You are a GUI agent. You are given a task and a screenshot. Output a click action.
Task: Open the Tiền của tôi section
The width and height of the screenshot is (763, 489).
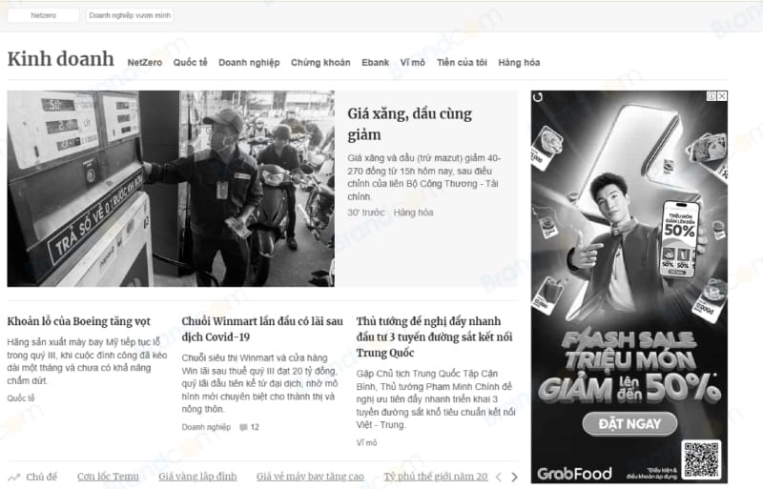pos(462,63)
